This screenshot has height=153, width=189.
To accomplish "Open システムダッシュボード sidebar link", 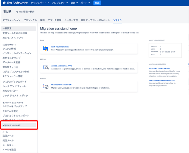I will click(x=14, y=82).
